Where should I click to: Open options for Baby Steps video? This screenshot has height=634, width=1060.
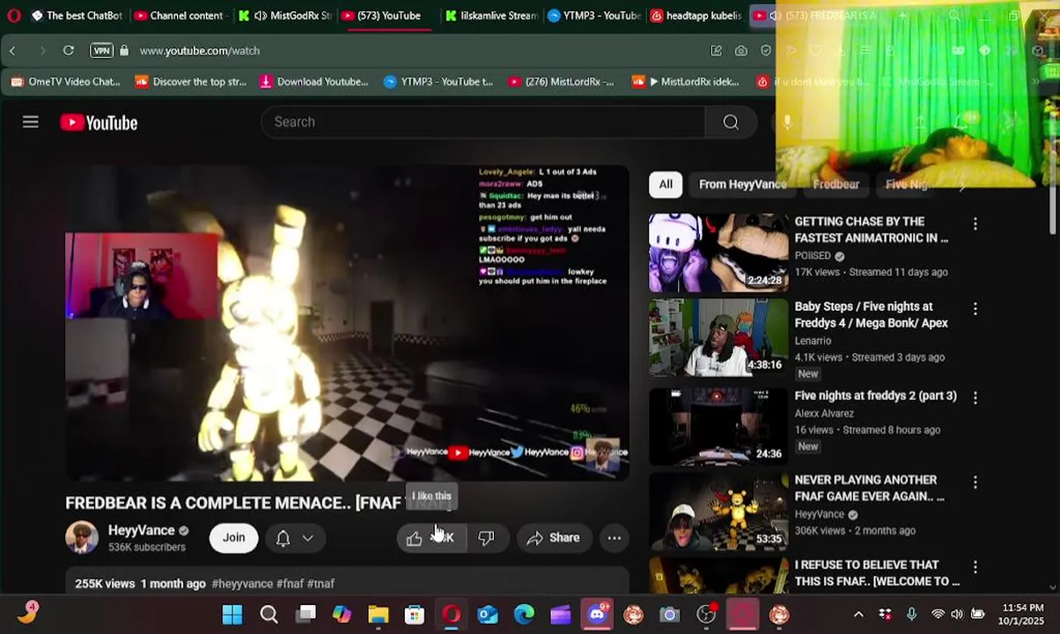point(975,309)
